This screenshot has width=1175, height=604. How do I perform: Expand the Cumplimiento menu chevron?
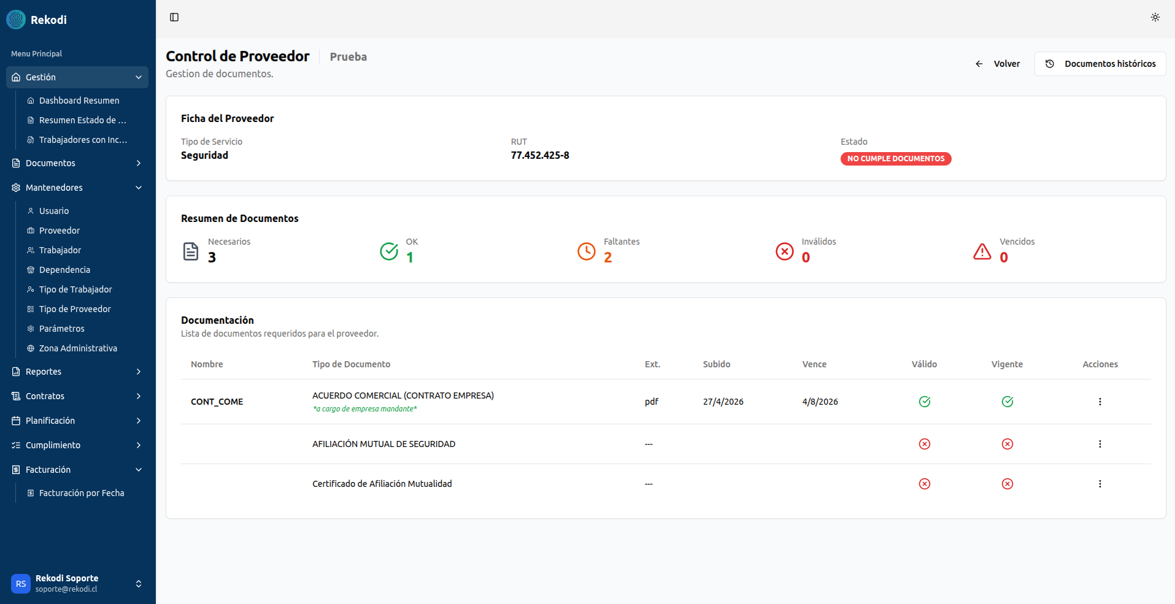[x=139, y=445]
